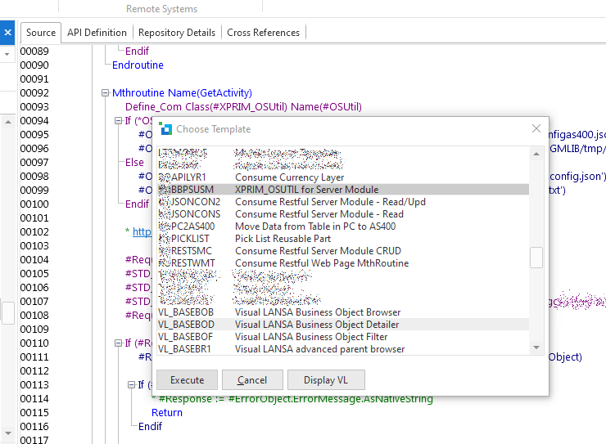Choose Pick List Reusable Part template
The image size is (606, 444).
coord(284,239)
